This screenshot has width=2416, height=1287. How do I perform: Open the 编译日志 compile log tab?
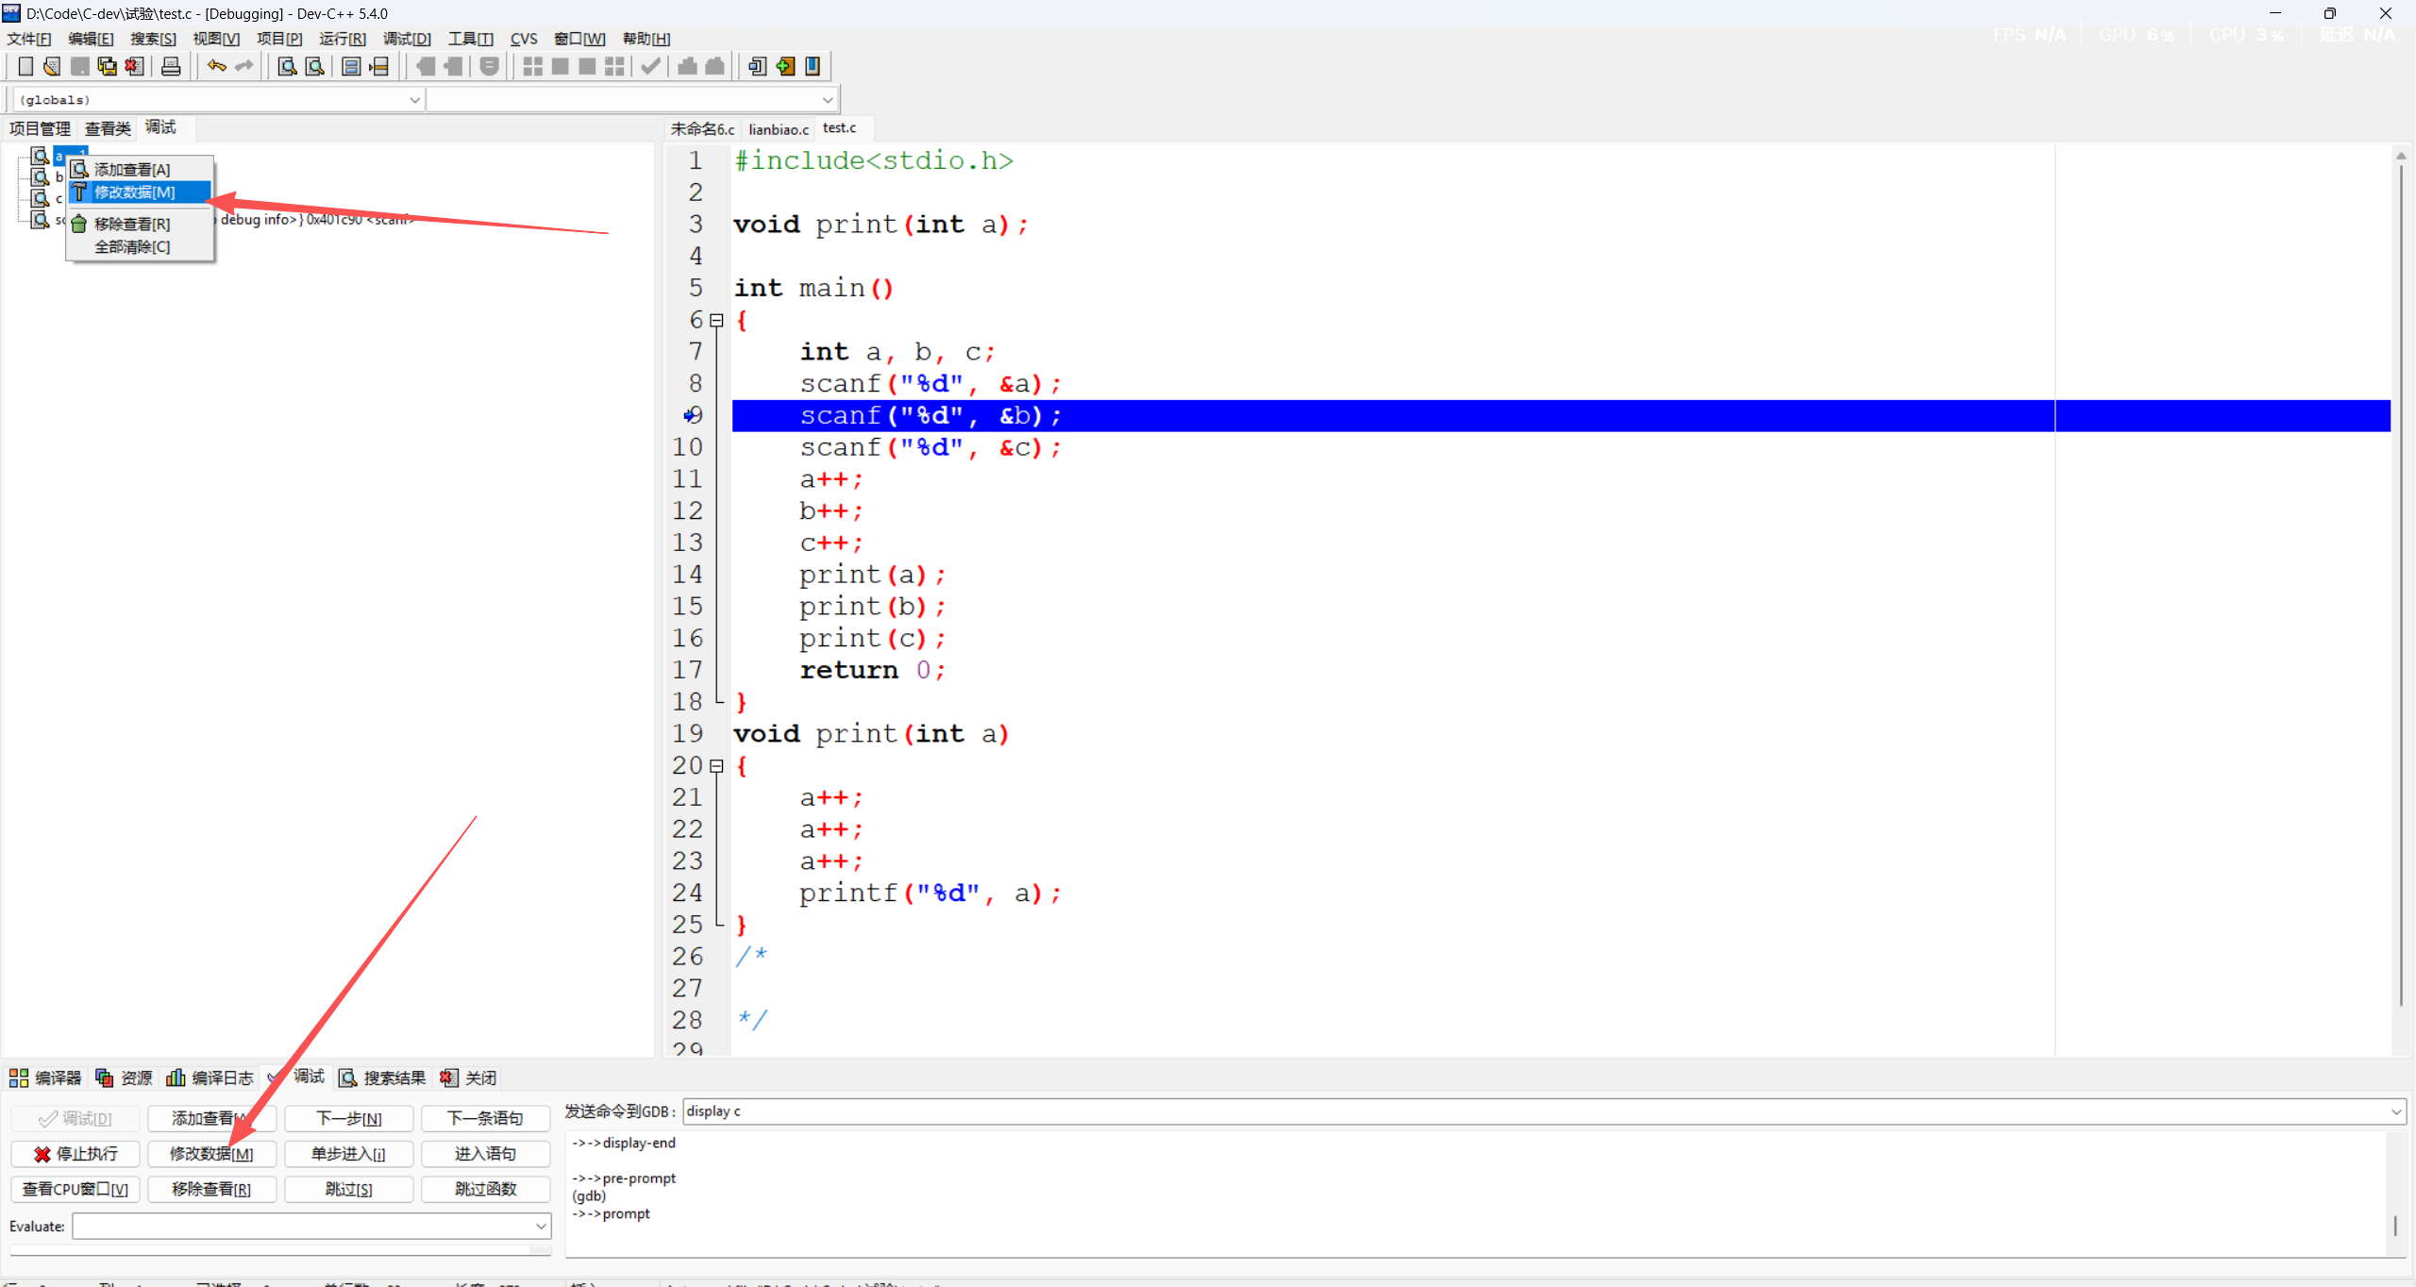[210, 1078]
